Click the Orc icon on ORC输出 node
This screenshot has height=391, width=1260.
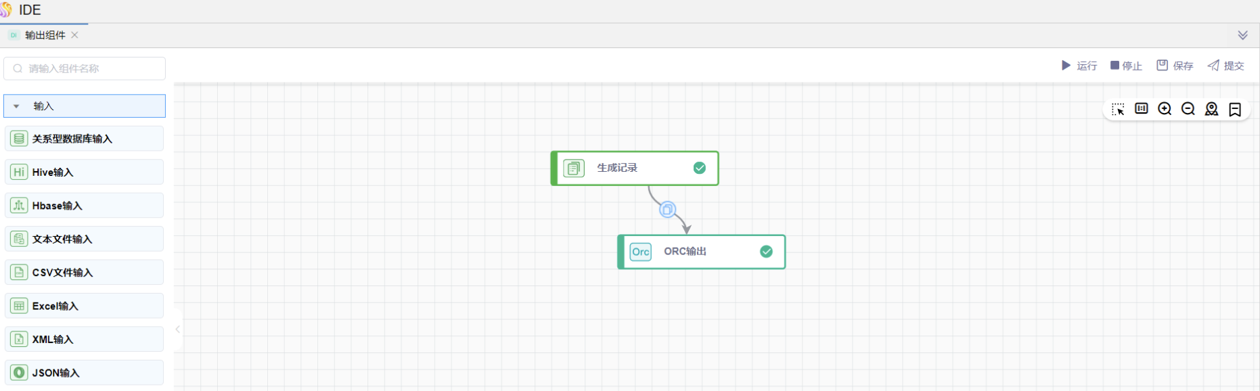640,252
